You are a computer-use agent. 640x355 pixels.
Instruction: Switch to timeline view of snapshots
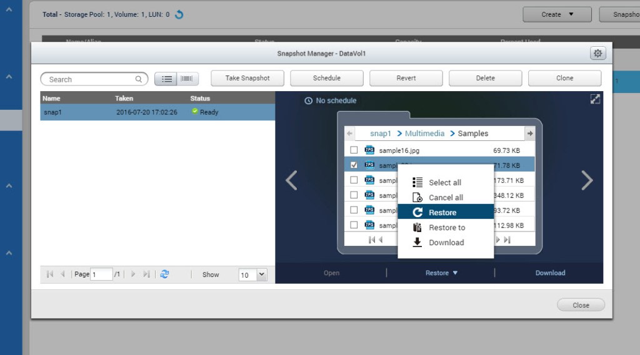[187, 79]
